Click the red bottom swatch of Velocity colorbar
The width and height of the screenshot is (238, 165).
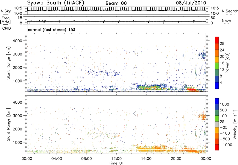(x=217, y=147)
